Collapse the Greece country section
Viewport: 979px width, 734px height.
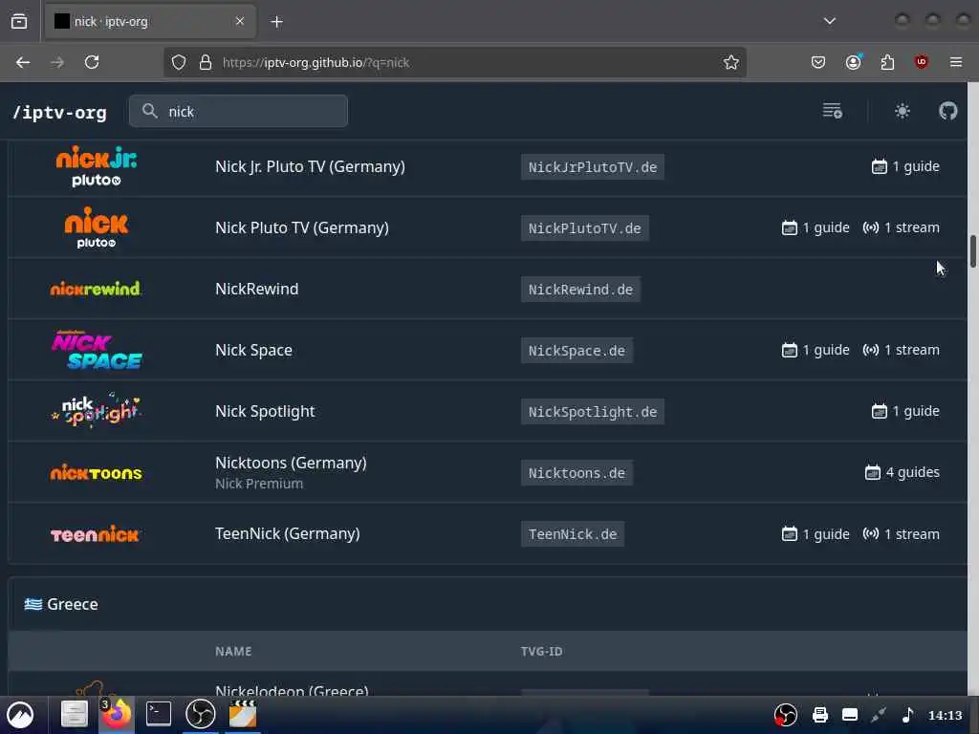click(487, 604)
